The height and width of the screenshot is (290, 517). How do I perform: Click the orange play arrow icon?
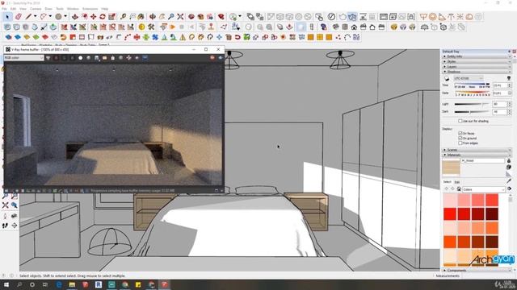[x=172, y=27]
